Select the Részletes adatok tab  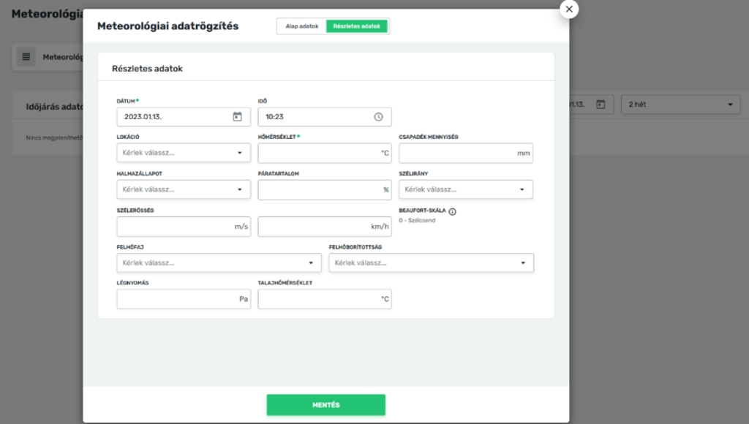tap(356, 26)
